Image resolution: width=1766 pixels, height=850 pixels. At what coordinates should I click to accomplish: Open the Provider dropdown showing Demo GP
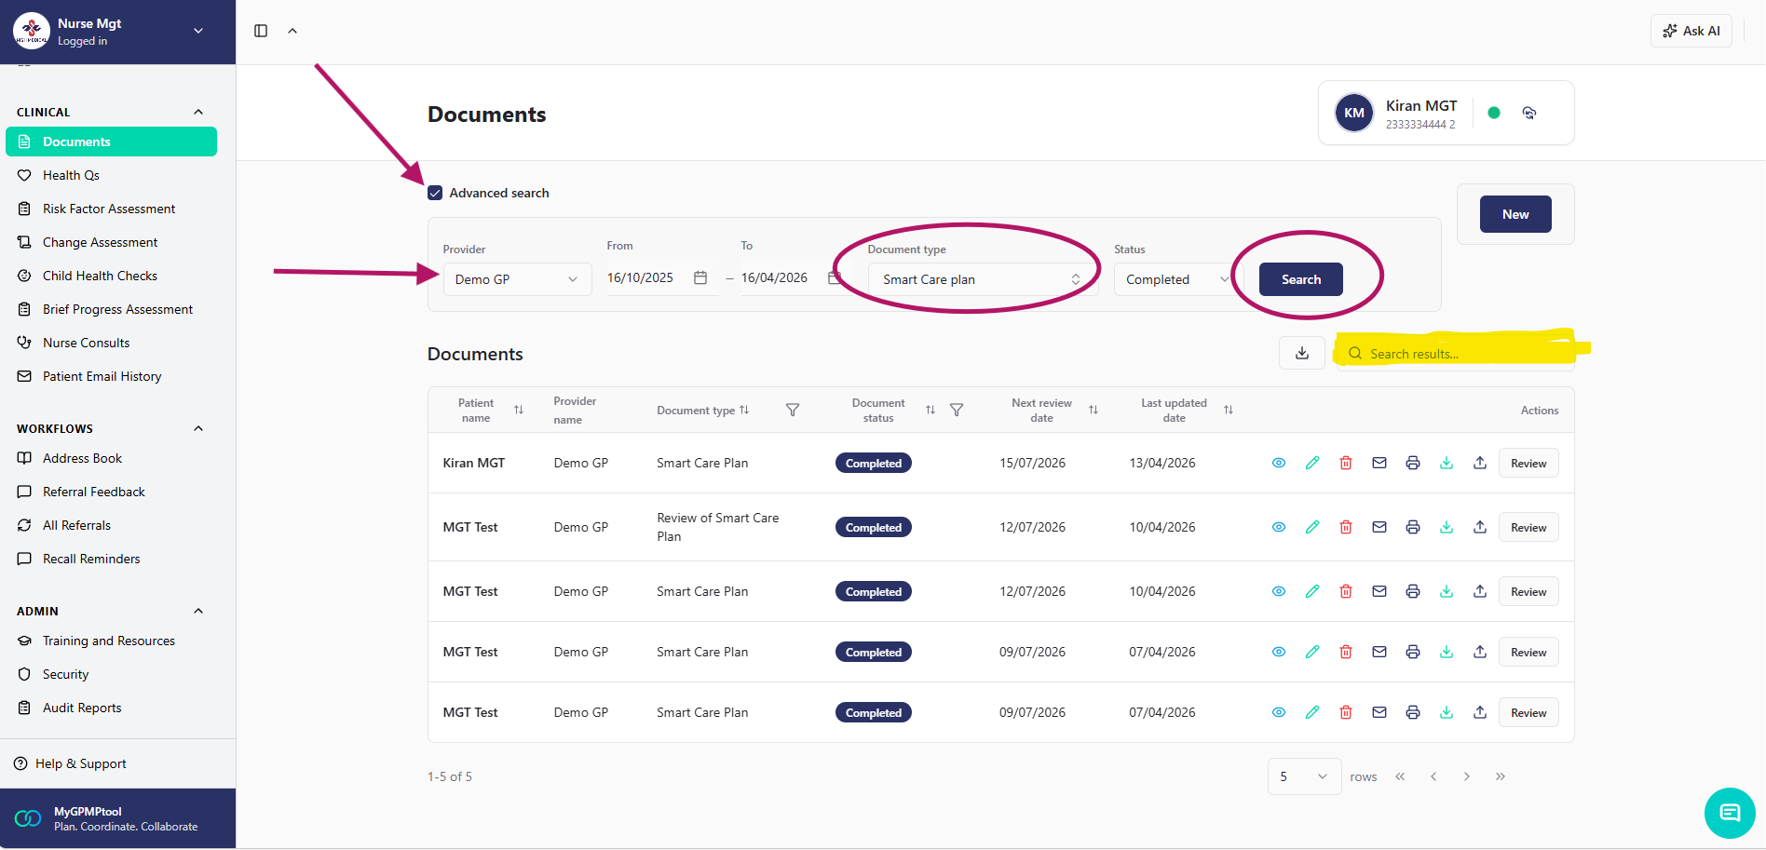pyautogui.click(x=516, y=279)
